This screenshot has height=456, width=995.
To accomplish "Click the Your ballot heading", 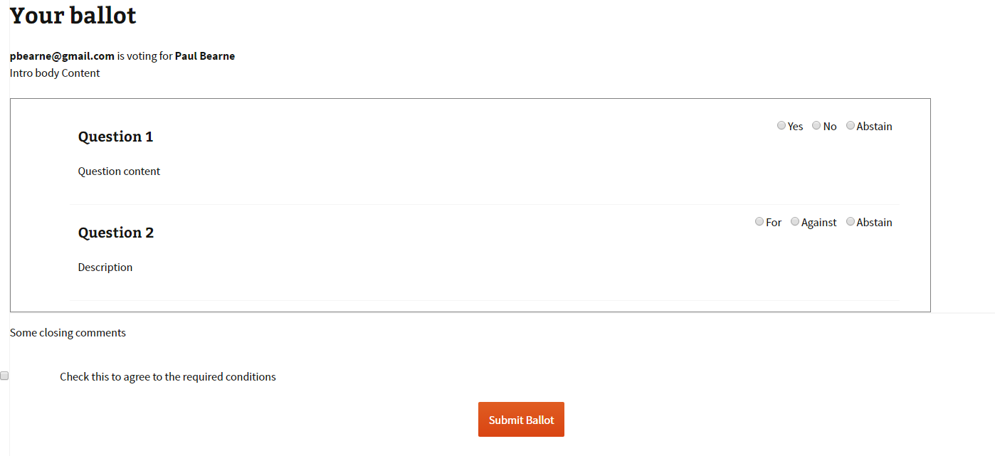I will tap(73, 15).
